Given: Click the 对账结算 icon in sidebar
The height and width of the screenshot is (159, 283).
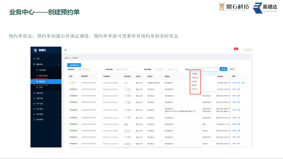Looking at the screenshot, I should pos(34,98).
